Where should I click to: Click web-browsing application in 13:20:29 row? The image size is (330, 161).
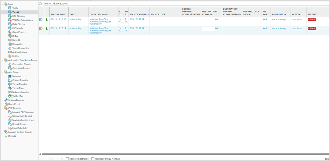coord(279,28)
